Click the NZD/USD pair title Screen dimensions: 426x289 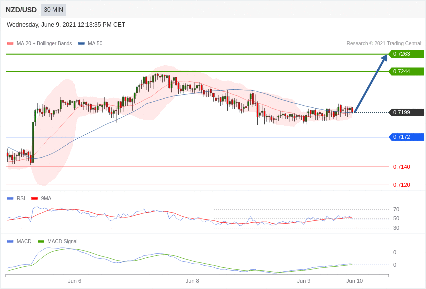click(x=21, y=10)
